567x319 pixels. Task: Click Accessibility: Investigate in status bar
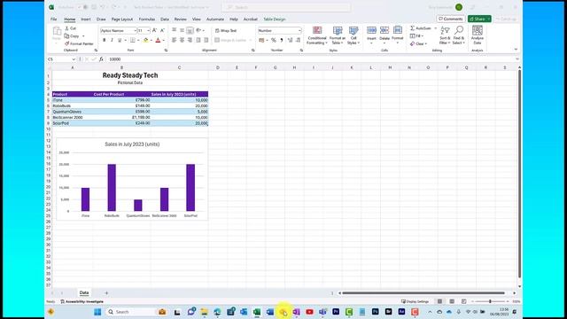[x=82, y=301]
